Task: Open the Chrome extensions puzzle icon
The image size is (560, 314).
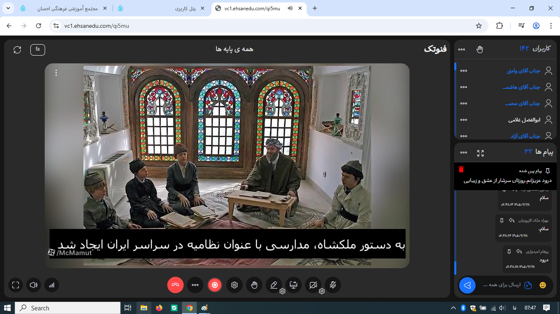Action: (499, 26)
